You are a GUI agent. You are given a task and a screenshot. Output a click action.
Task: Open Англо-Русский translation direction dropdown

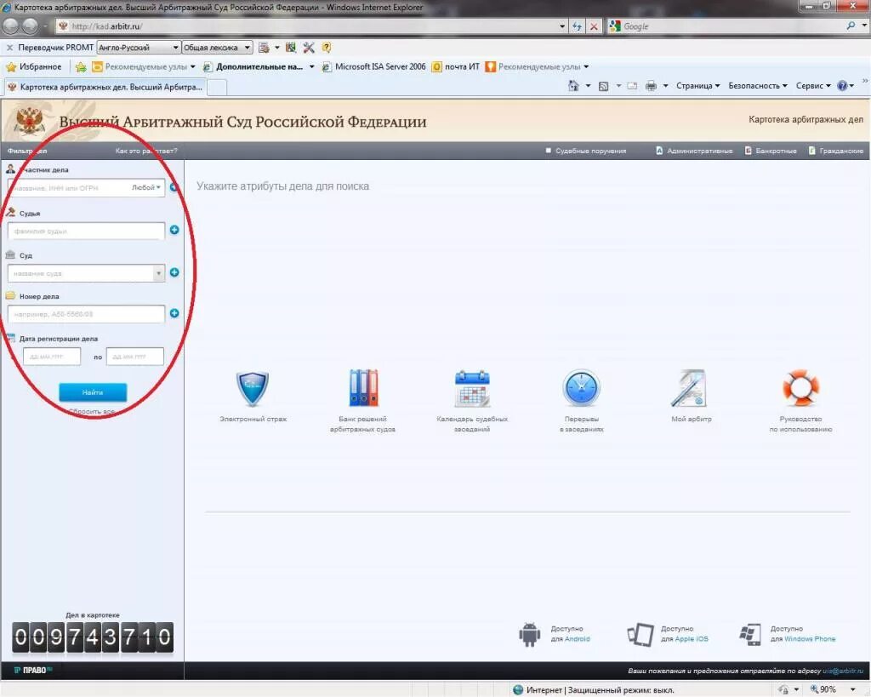tap(139, 48)
